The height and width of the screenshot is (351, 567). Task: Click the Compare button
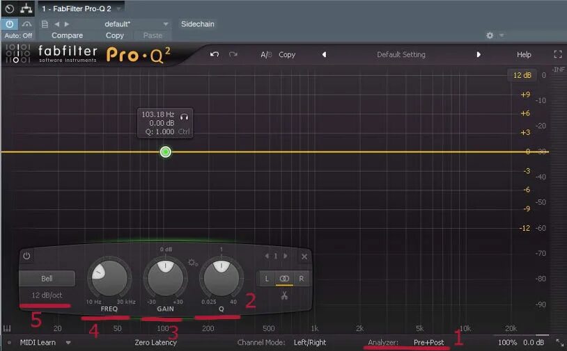coord(68,35)
